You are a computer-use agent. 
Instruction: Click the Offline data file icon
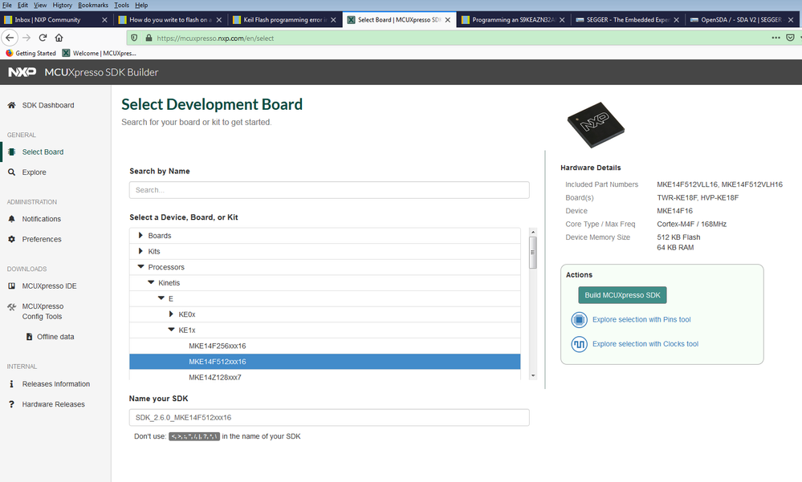[29, 336]
